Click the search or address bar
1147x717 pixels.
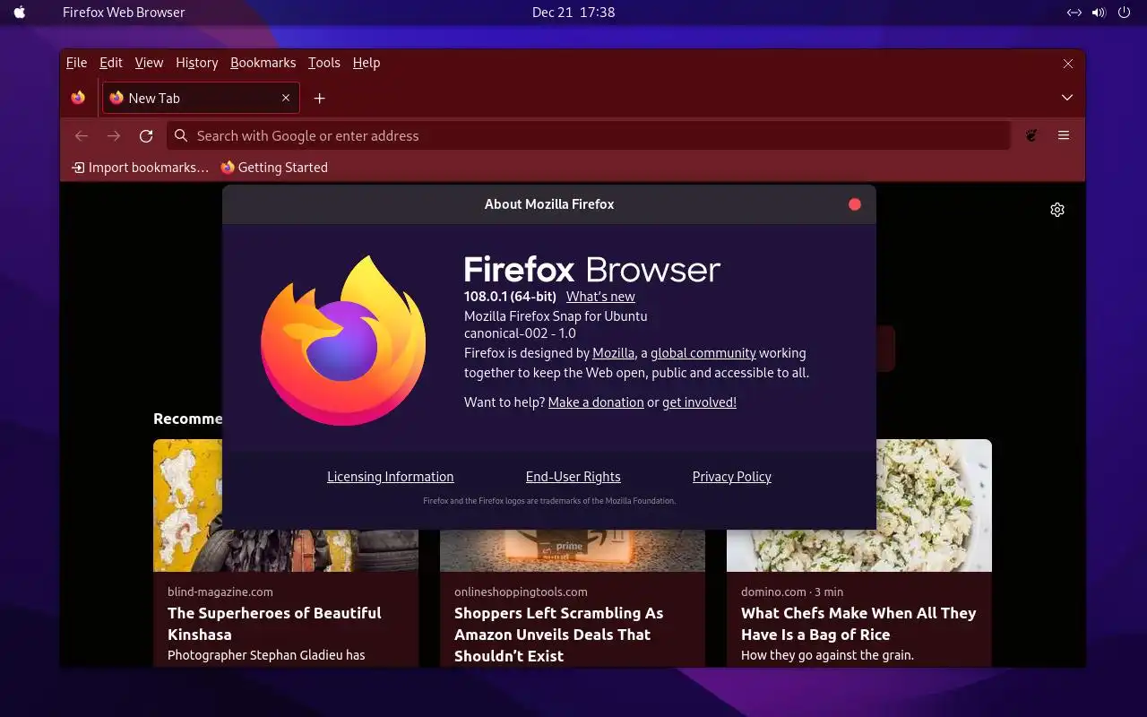click(589, 135)
